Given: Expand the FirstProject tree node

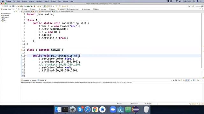Looking at the screenshot, I should click(x=1, y=14).
